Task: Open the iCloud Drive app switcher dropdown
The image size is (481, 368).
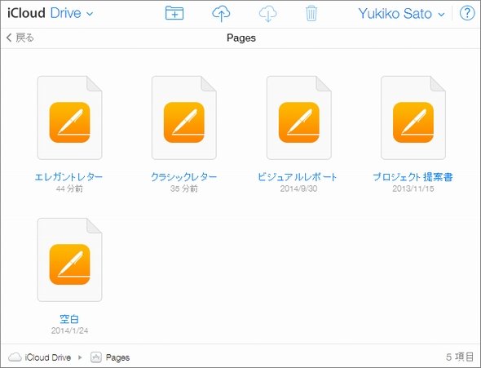Action: [x=51, y=13]
